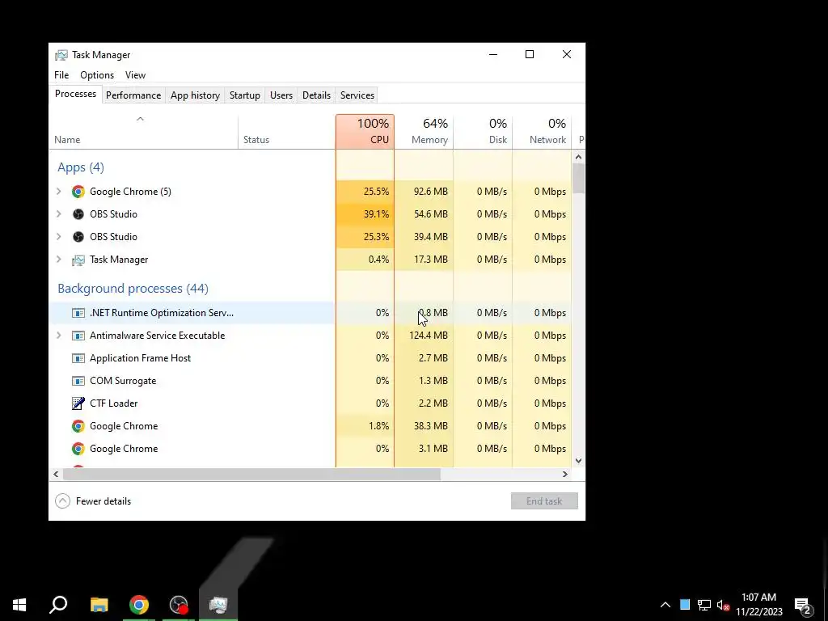Screen dimensions: 828x621
Task: Click the COM Surrogate icon
Action: (78, 382)
